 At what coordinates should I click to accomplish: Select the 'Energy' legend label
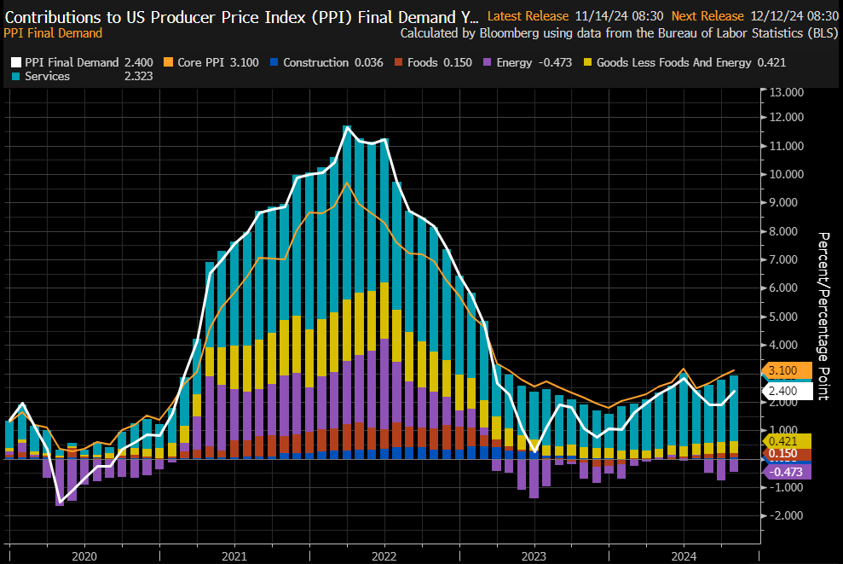click(x=514, y=62)
